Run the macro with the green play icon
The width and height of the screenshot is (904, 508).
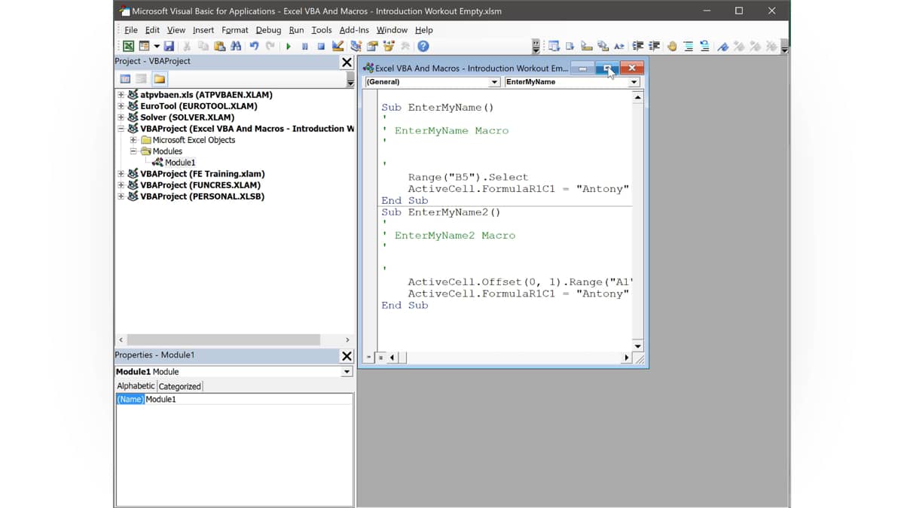coord(289,46)
